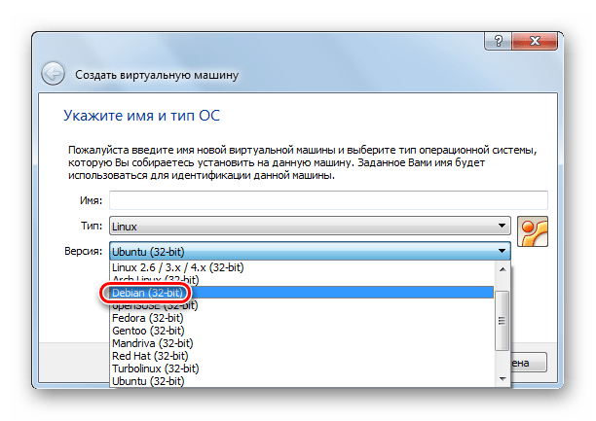Select Debian (32-bit) from version list
This screenshot has width=596, height=421.
(147, 292)
